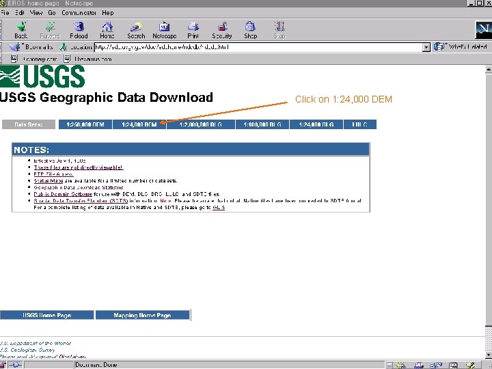Image resolution: width=492 pixels, height=369 pixels.
Task: Open first personal toolbar bookmark icon
Action: pyautogui.click(x=14, y=58)
